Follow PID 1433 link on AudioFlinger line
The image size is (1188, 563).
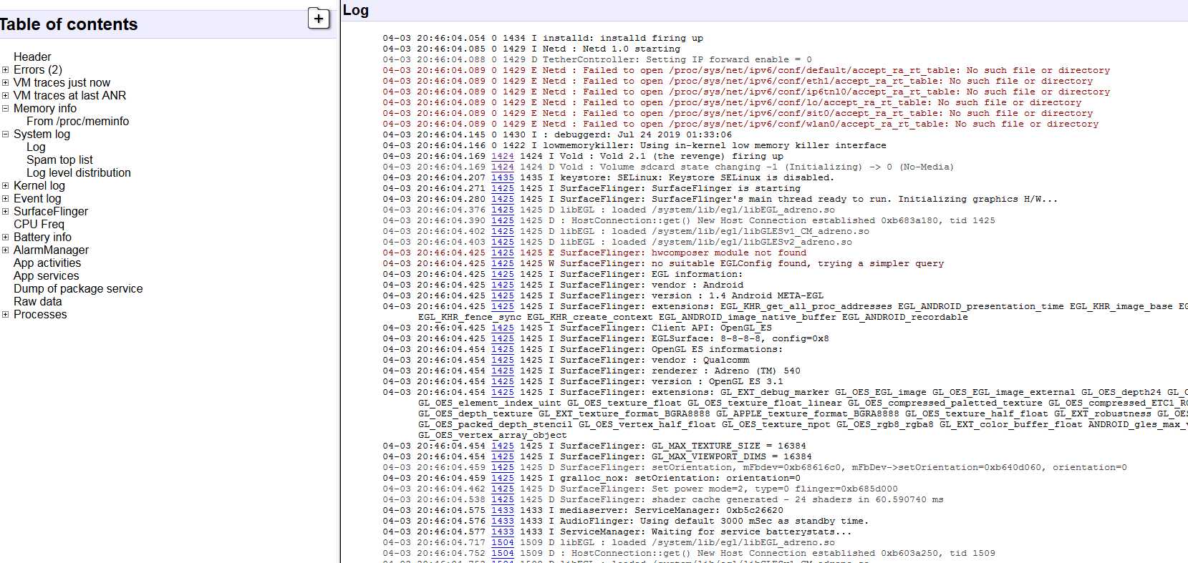coord(503,521)
